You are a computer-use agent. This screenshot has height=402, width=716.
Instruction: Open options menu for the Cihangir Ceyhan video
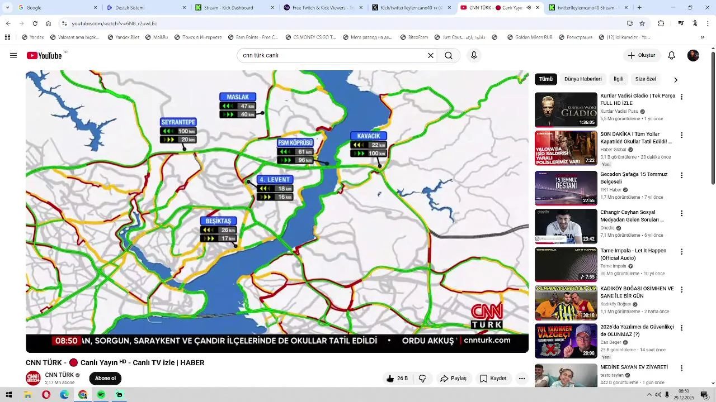[x=681, y=213]
